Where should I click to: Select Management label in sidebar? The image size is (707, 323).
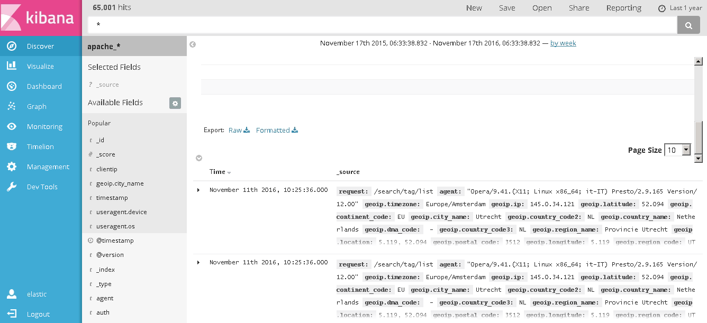click(x=48, y=167)
